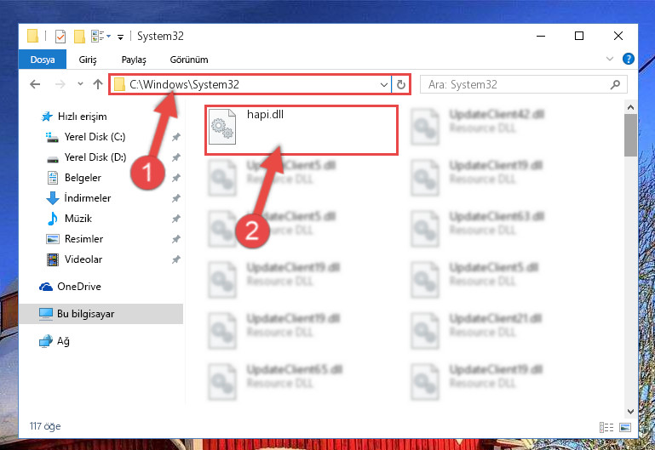Open the Paylaş ribbon tab
This screenshot has height=450, width=655.
(x=134, y=60)
